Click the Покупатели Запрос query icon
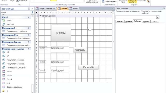 pos(4,60)
